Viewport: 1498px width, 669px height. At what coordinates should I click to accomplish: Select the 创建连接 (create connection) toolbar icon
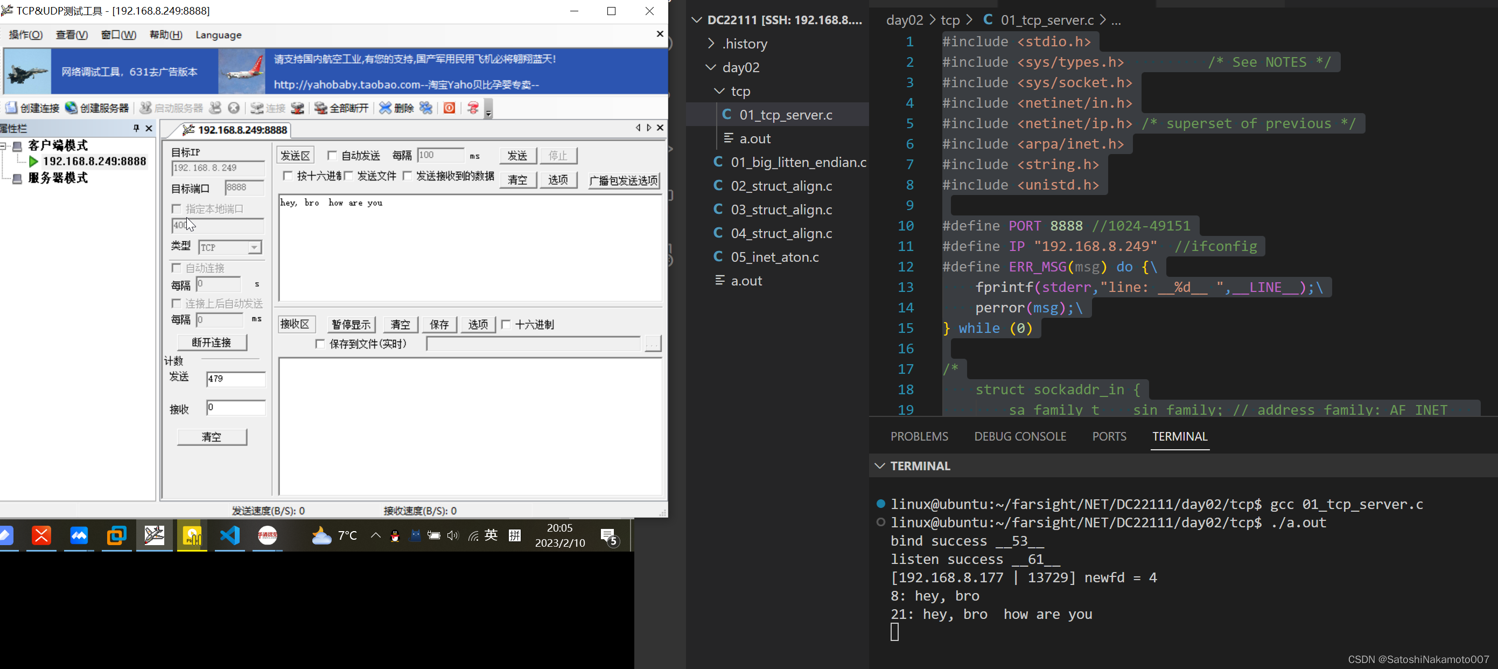pyautogui.click(x=32, y=108)
